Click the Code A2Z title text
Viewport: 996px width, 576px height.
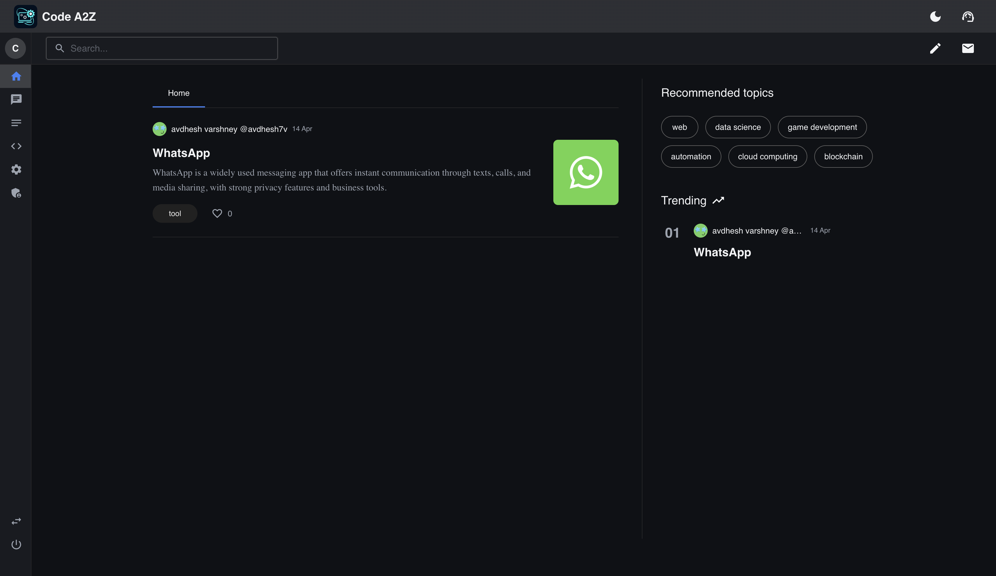(69, 17)
